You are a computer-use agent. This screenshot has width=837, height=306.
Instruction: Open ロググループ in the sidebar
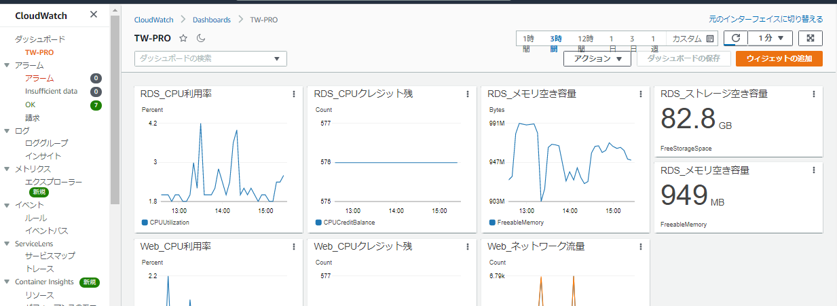click(x=46, y=143)
